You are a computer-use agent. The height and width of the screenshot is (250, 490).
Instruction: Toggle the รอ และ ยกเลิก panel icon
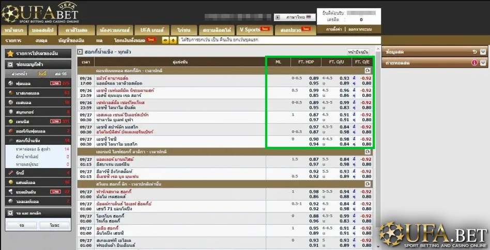pos(10,212)
